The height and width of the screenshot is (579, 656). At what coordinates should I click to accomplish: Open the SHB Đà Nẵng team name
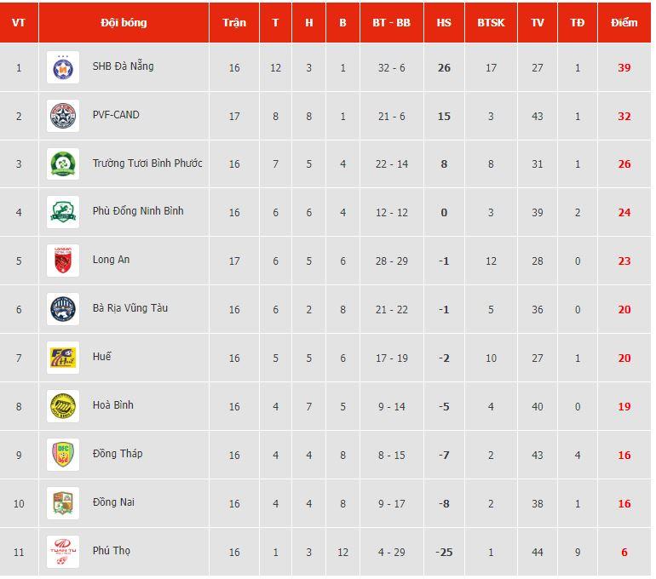click(x=124, y=66)
